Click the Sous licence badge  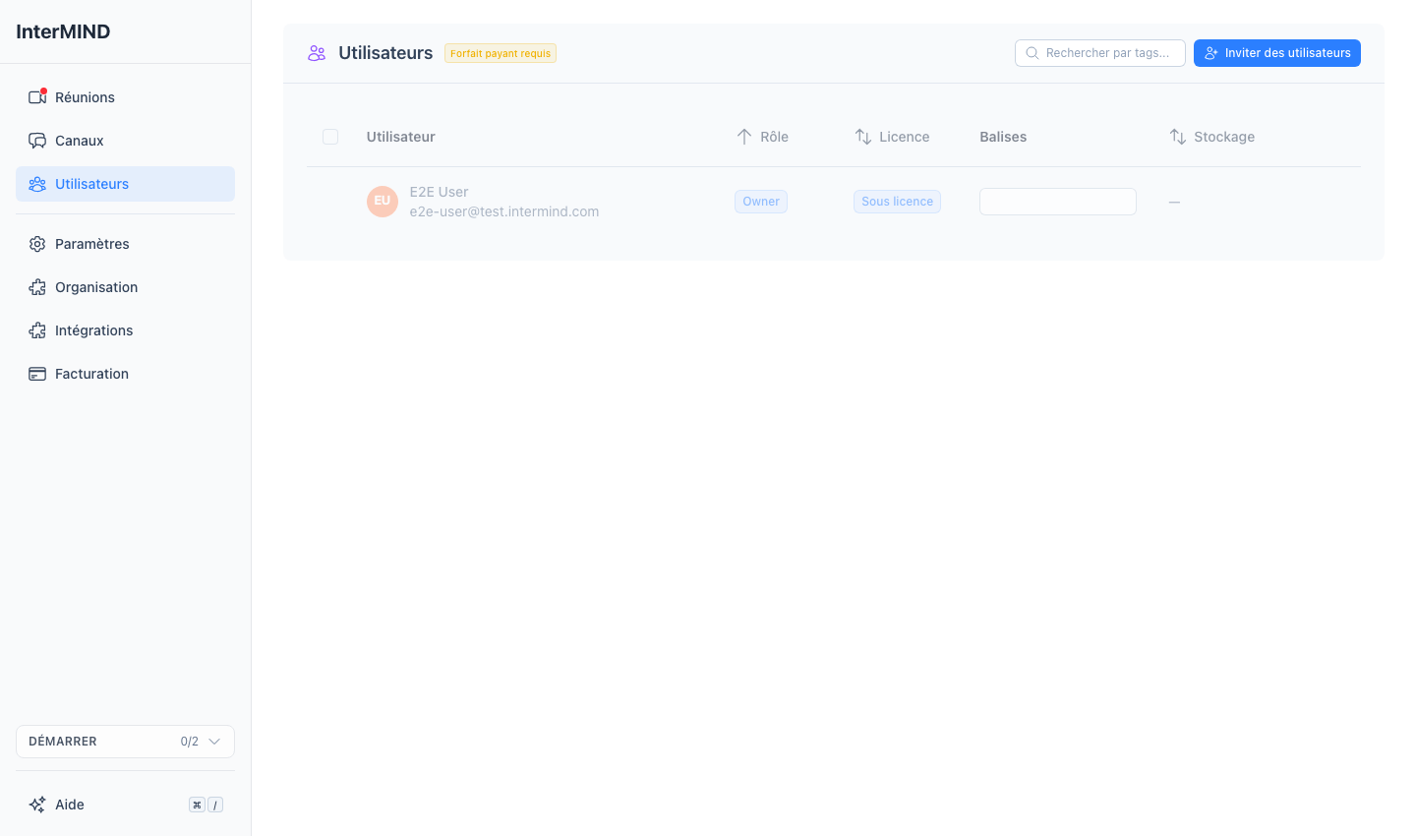(897, 202)
